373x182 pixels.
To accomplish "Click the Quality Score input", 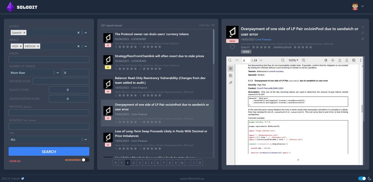I will click(69, 90).
